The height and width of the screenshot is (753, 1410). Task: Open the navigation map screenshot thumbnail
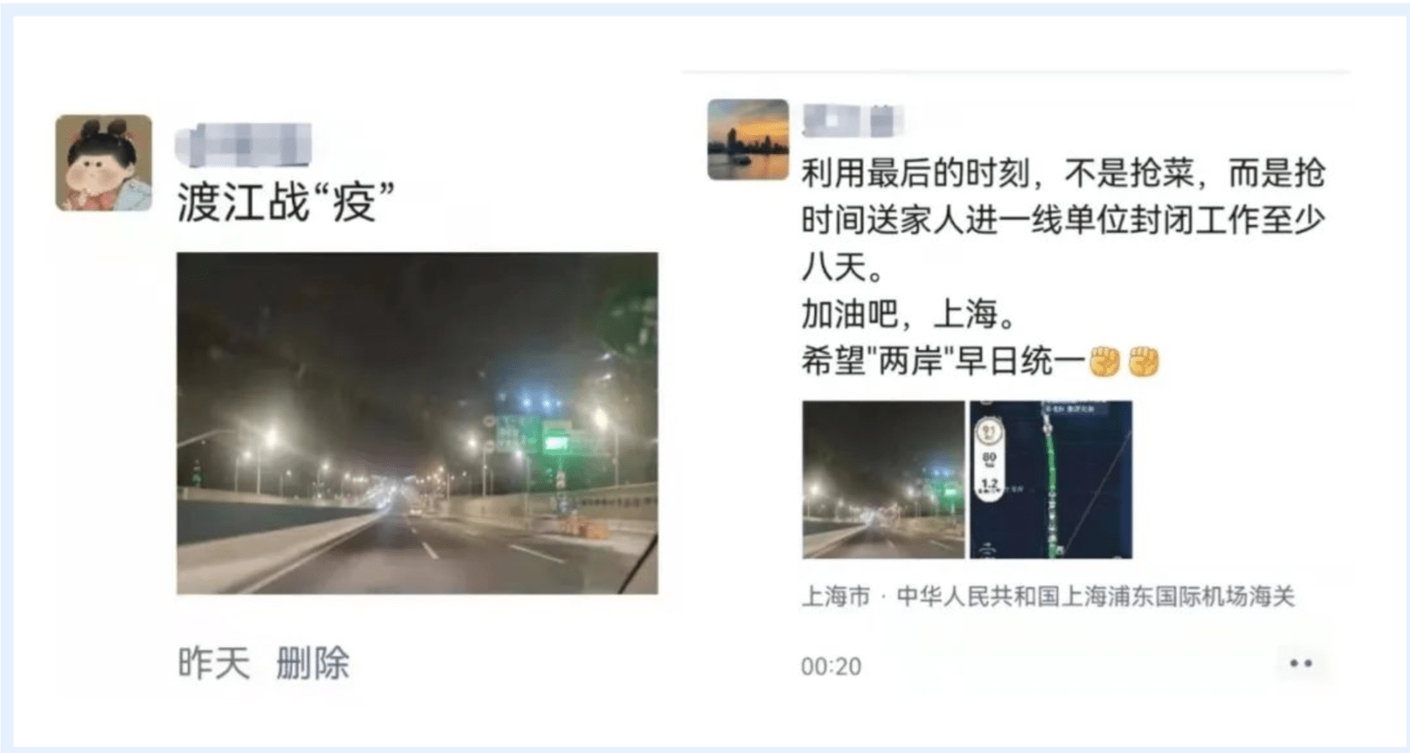tap(1050, 479)
